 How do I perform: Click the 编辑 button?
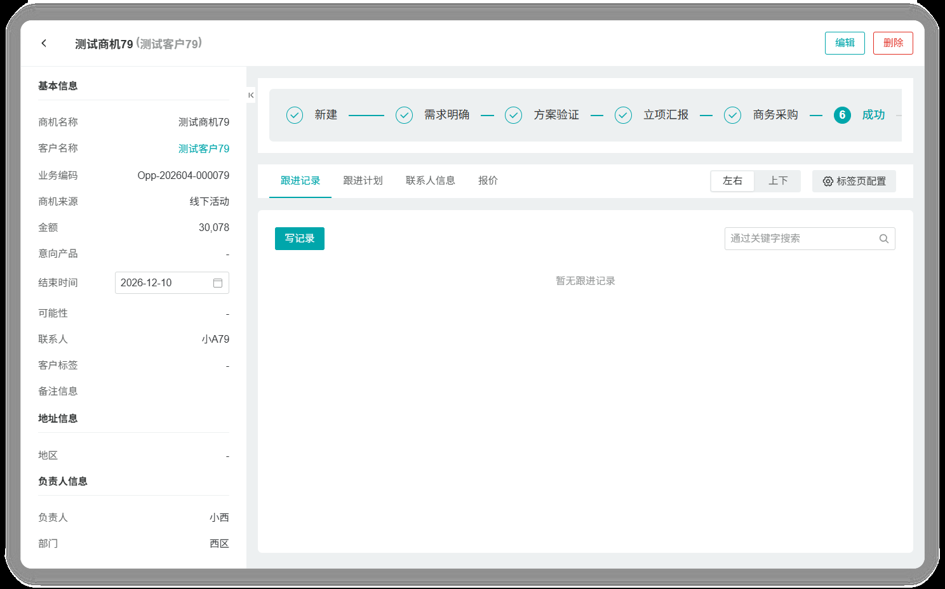(x=845, y=43)
